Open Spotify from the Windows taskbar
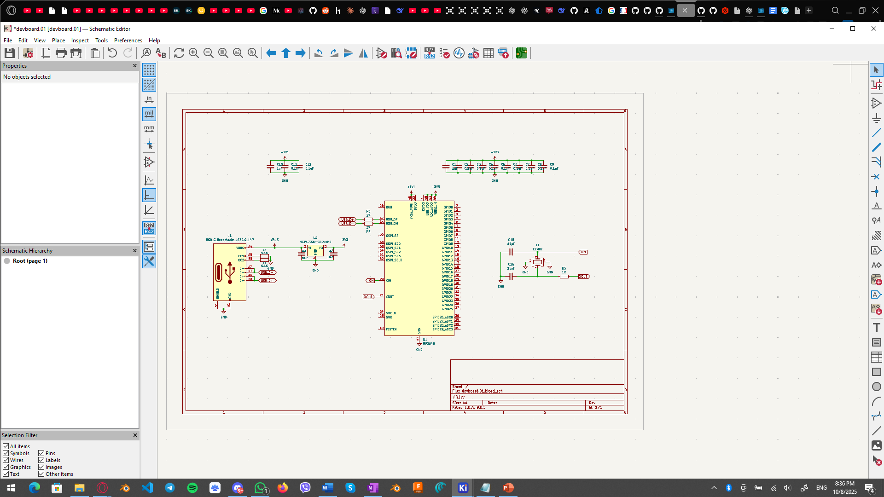Image resolution: width=884 pixels, height=497 pixels. click(192, 488)
